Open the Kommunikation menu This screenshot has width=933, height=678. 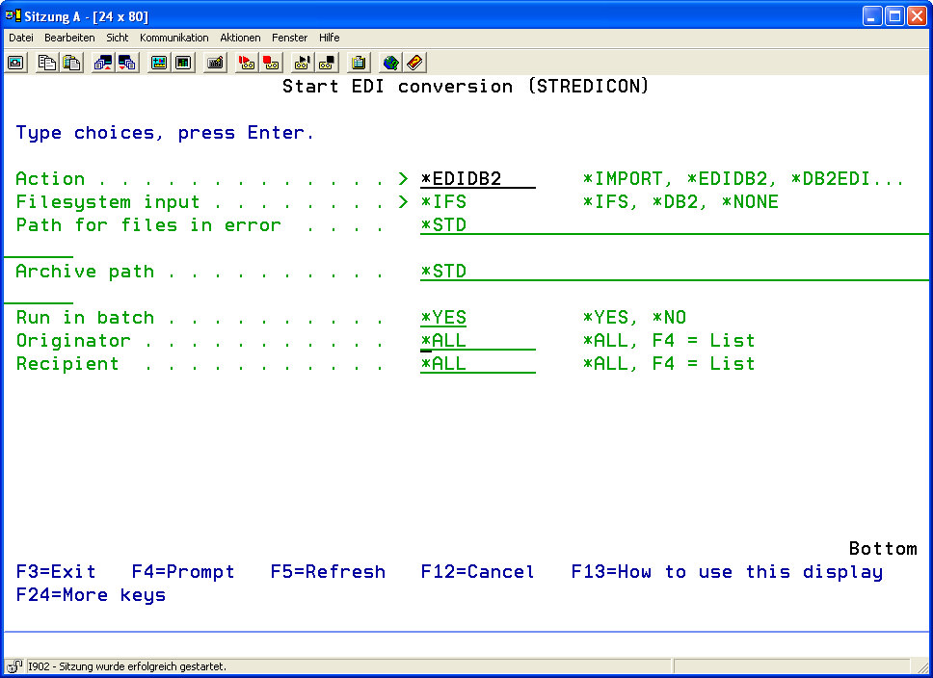173,38
